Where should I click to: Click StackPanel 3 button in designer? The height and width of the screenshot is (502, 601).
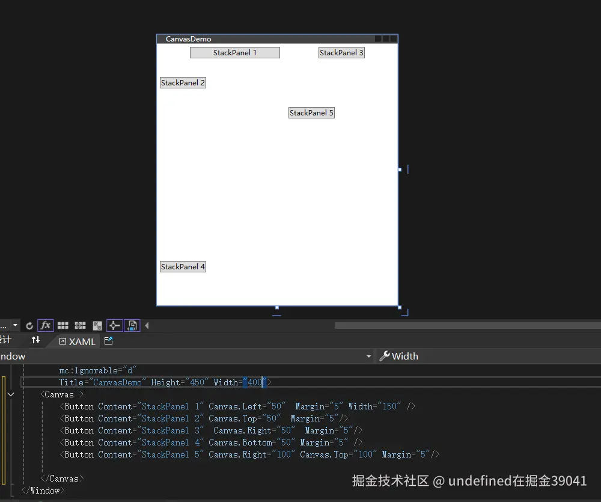point(341,52)
